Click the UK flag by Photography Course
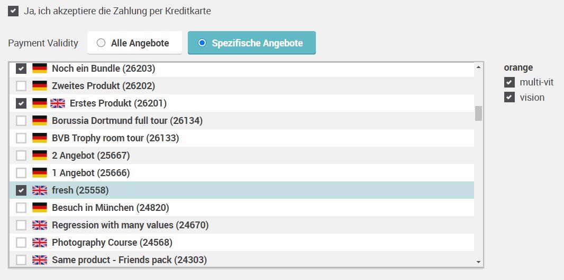Viewport: 564px width, 280px height. 40,243
